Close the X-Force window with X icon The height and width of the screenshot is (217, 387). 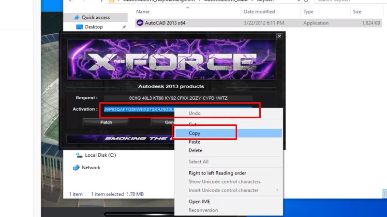pos(279,36)
